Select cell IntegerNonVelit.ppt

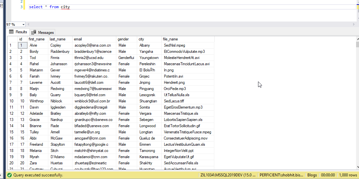pos(188,150)
